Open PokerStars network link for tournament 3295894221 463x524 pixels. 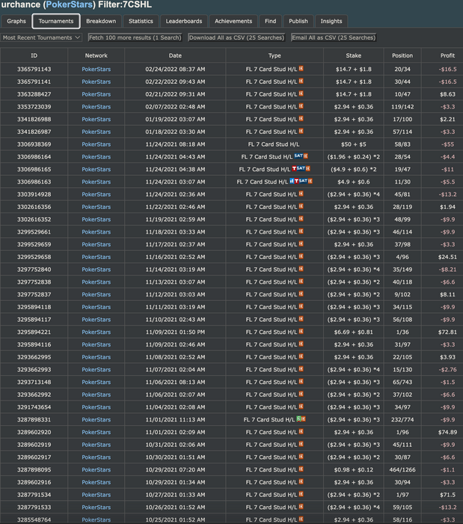click(x=96, y=332)
